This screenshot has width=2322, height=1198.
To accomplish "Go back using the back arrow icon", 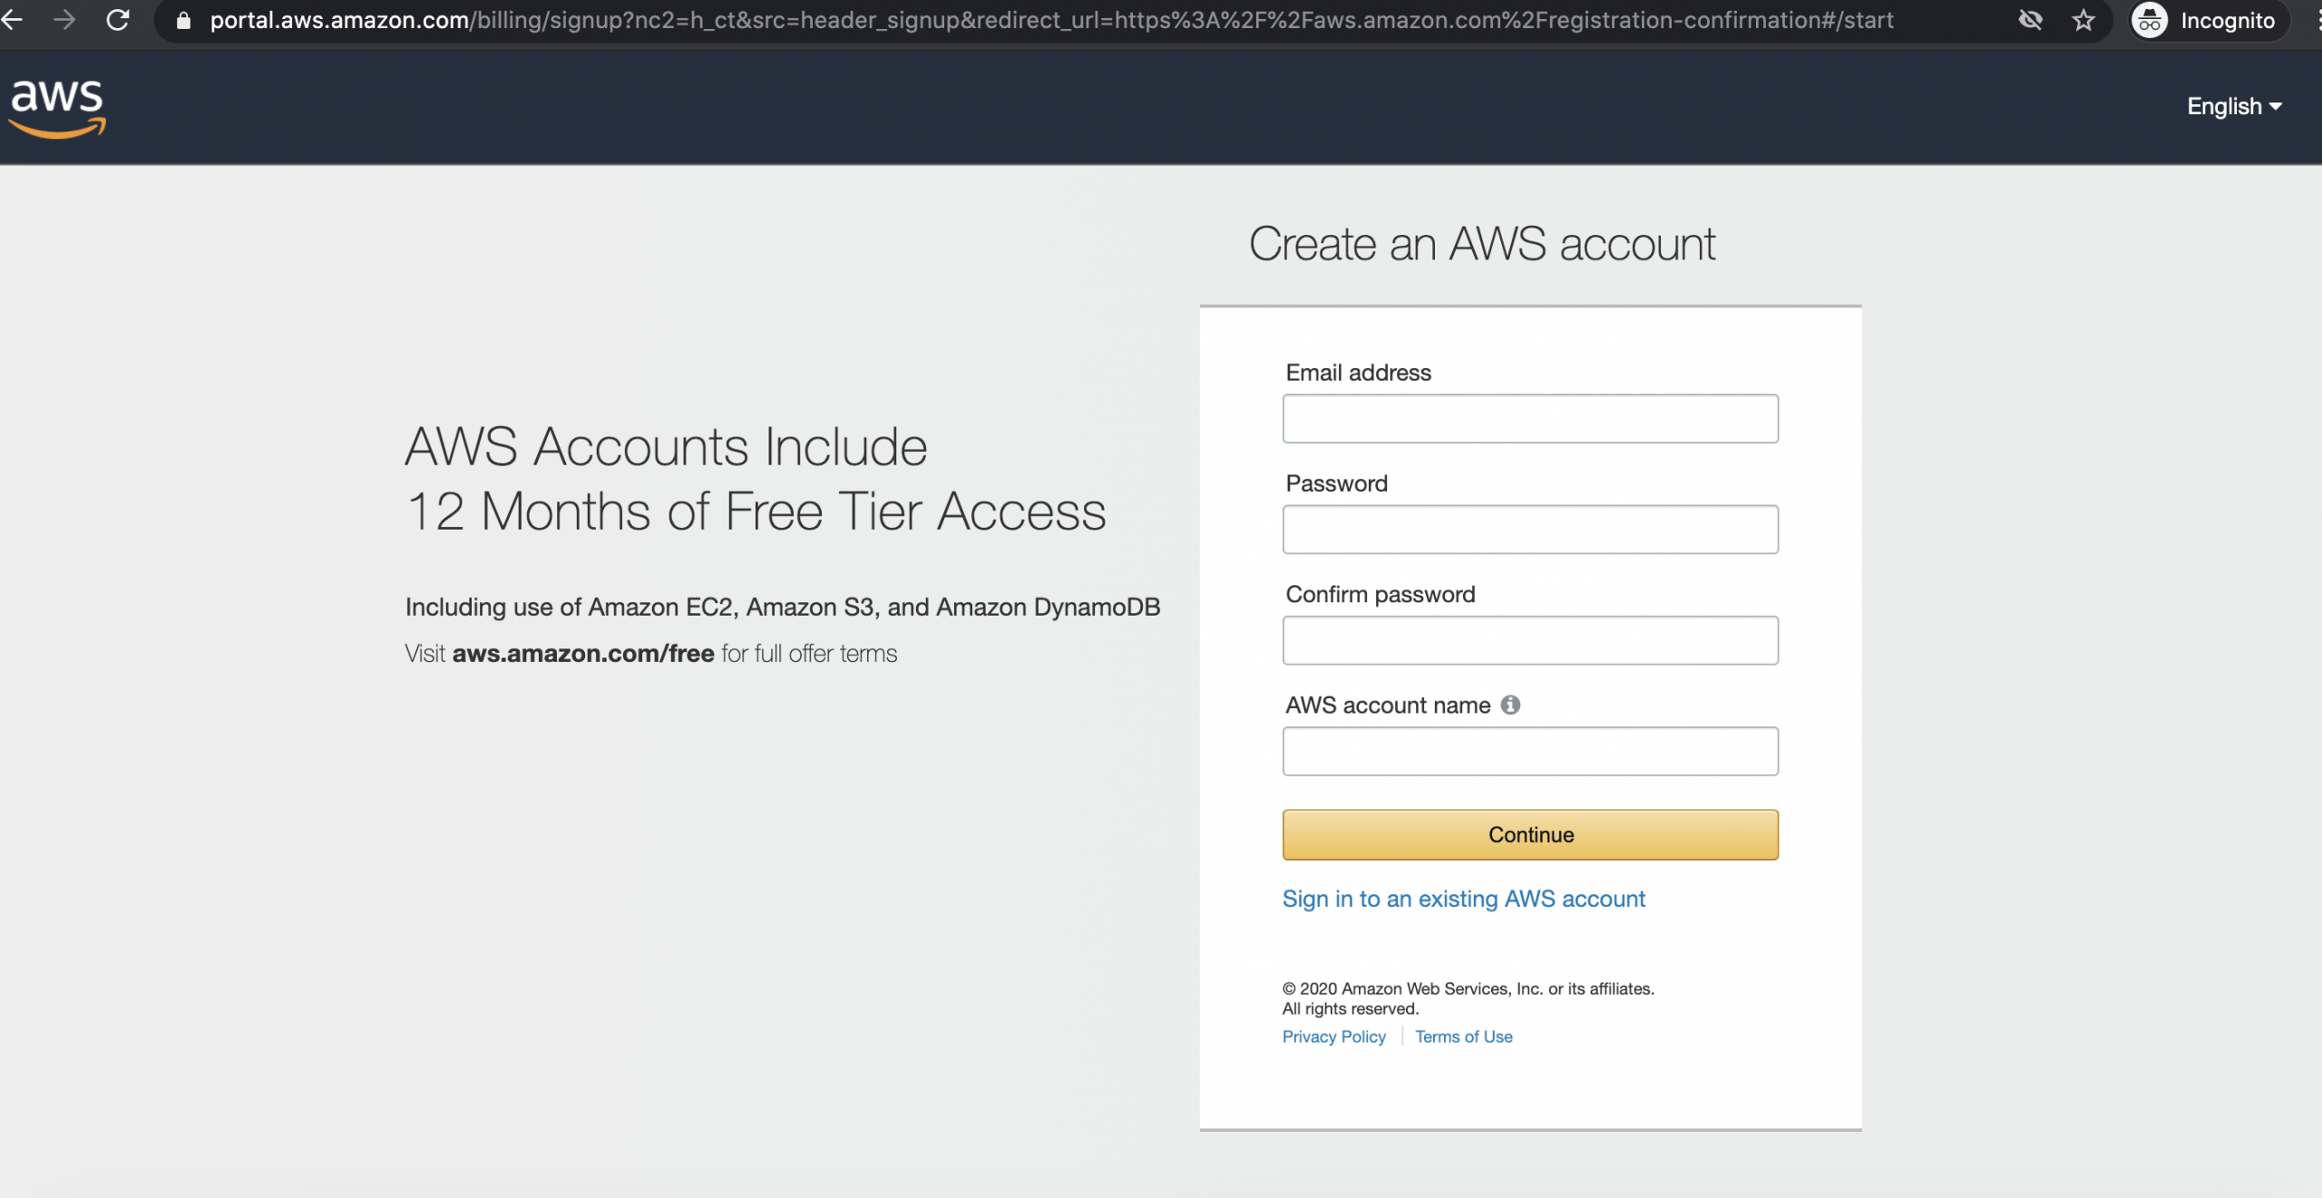I will click(14, 20).
